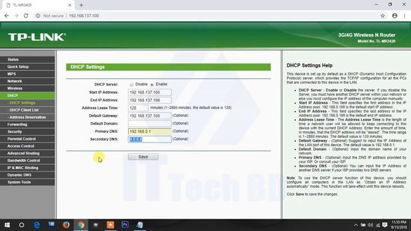Launch Firefox from taskbar
This screenshot has height=231, width=411.
[66, 225]
